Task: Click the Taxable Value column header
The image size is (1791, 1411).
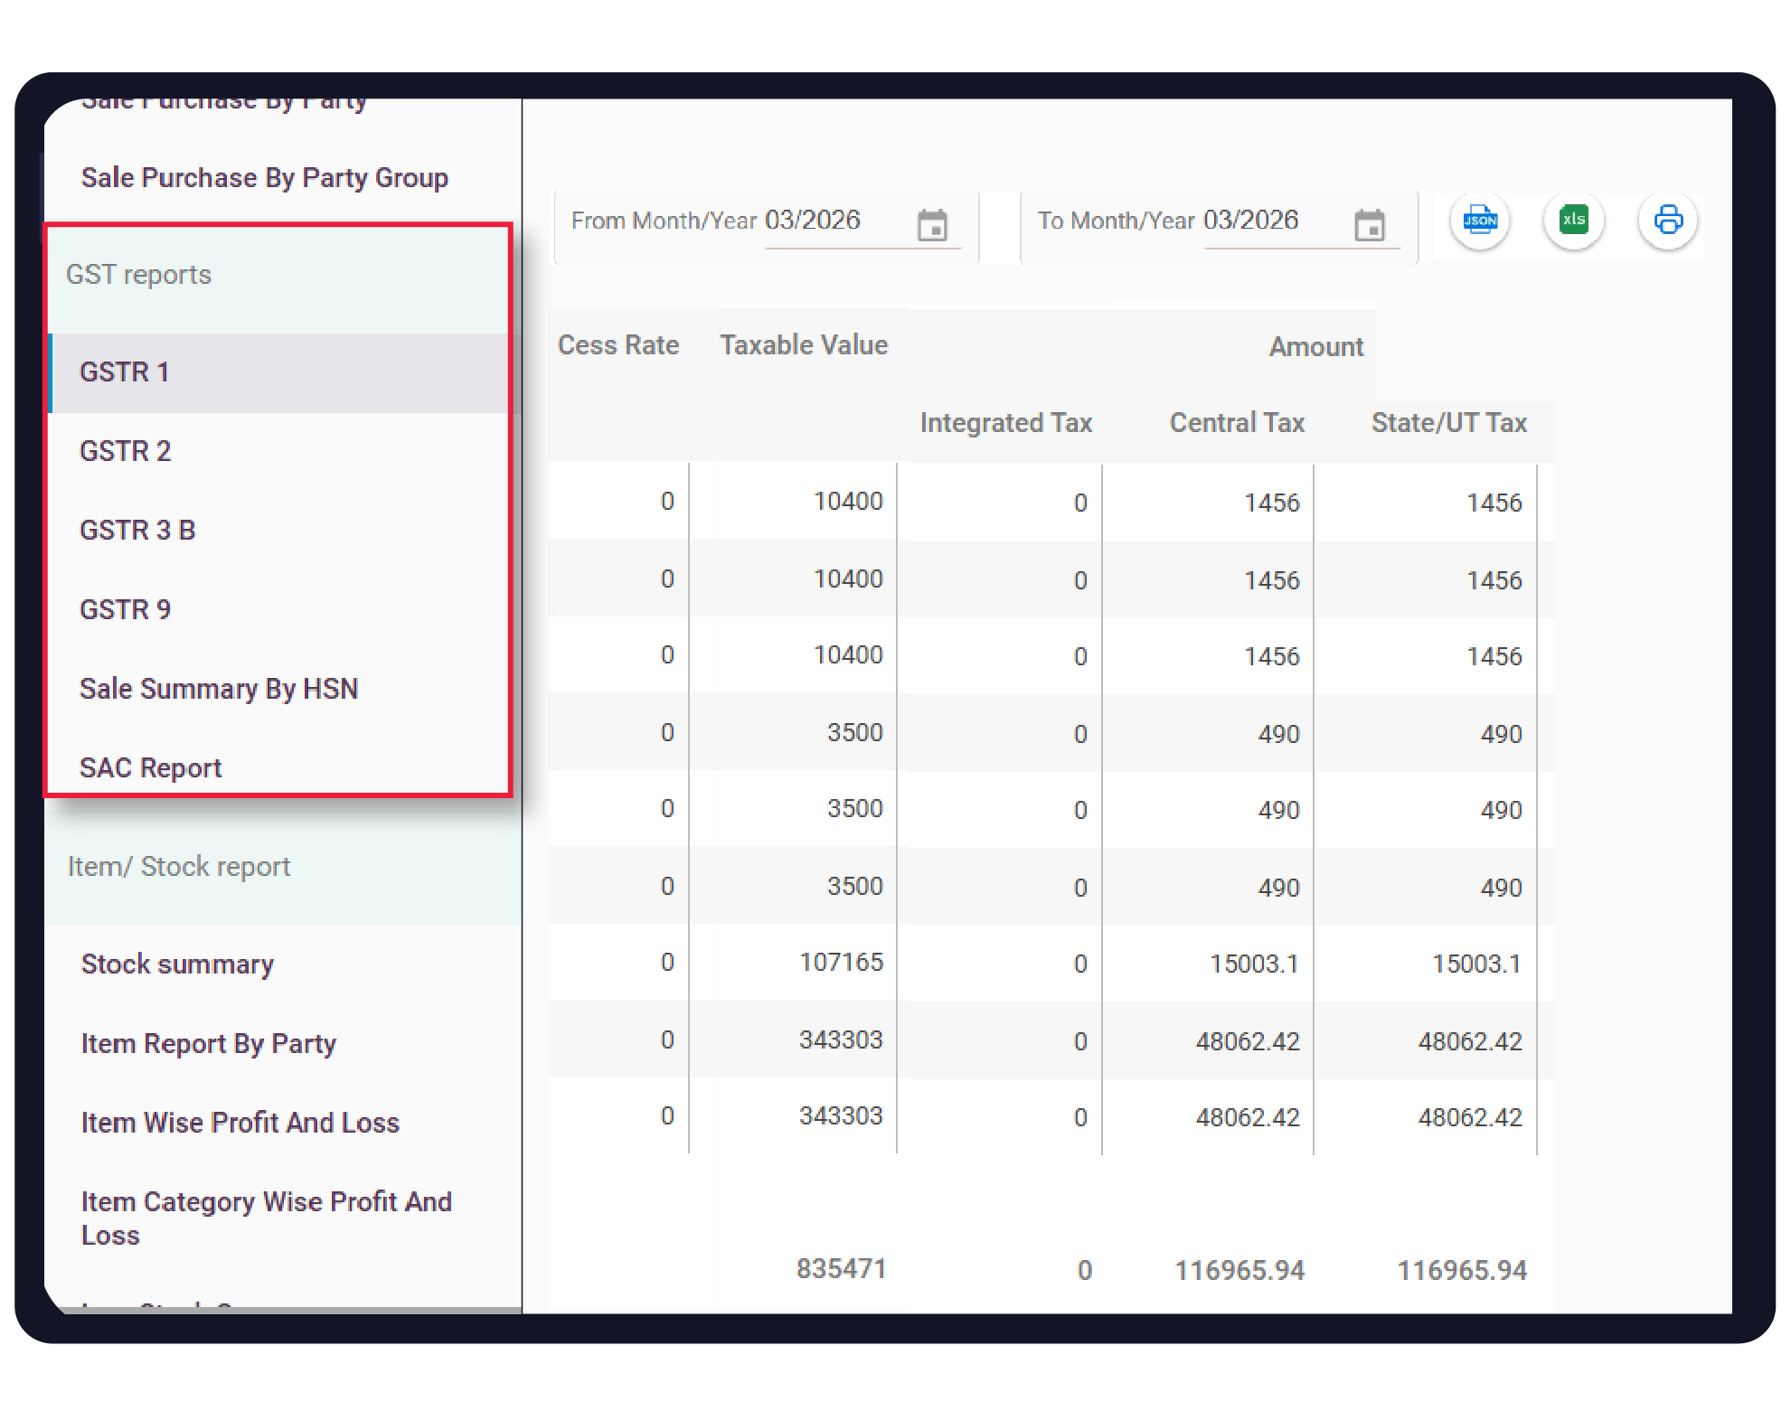Action: click(804, 345)
